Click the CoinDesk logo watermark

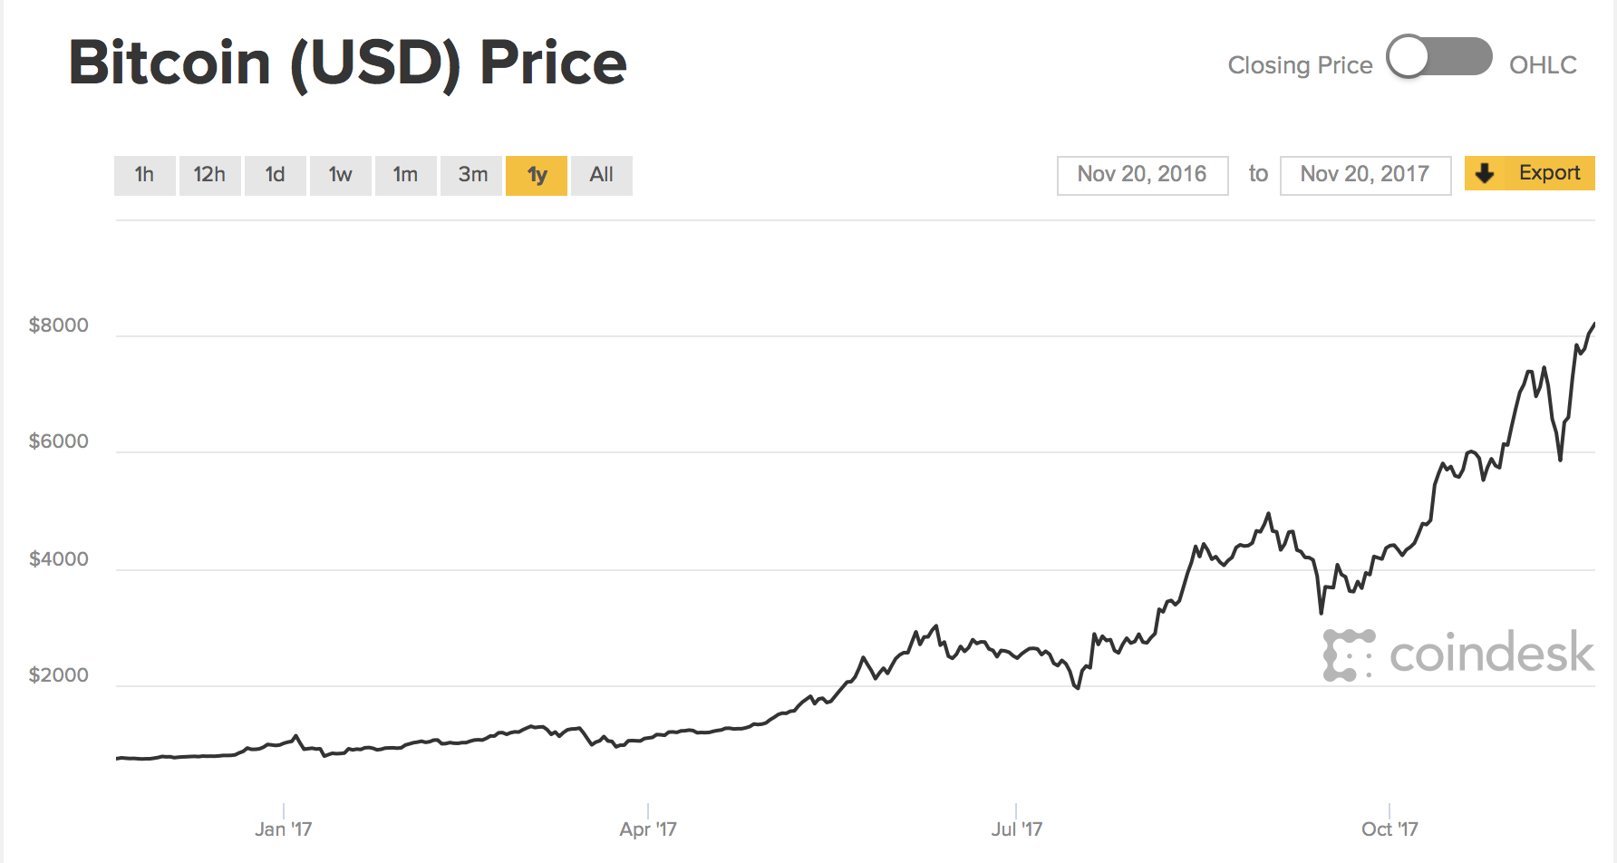pos(1457,654)
